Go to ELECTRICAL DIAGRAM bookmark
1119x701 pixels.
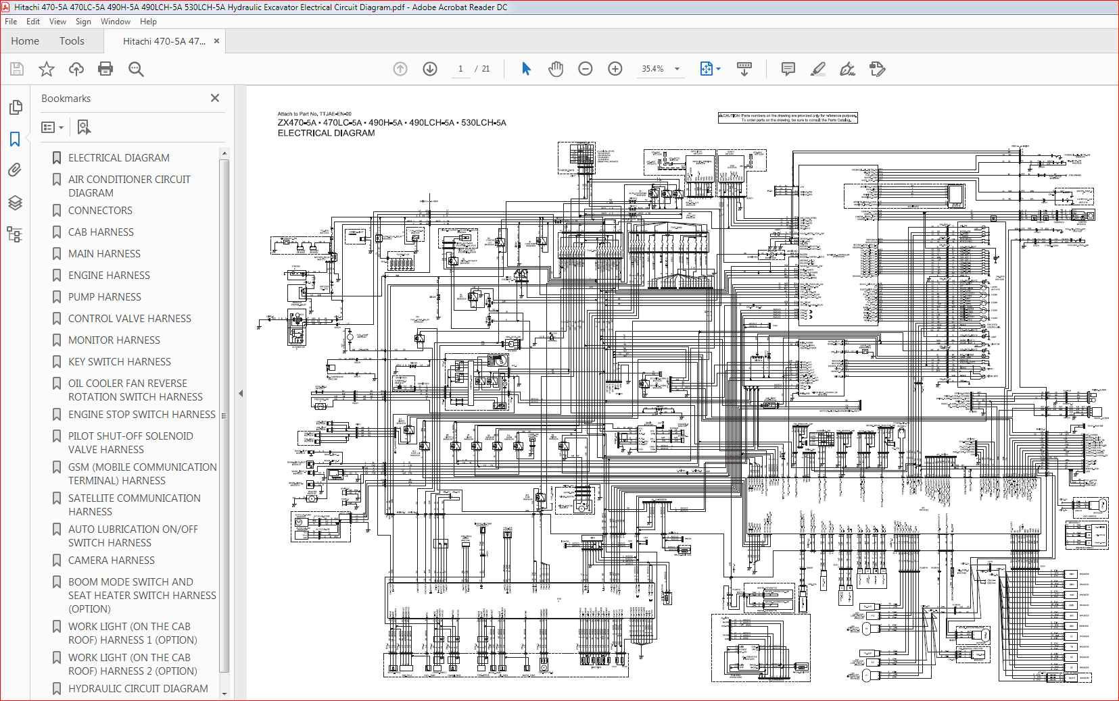(x=119, y=158)
